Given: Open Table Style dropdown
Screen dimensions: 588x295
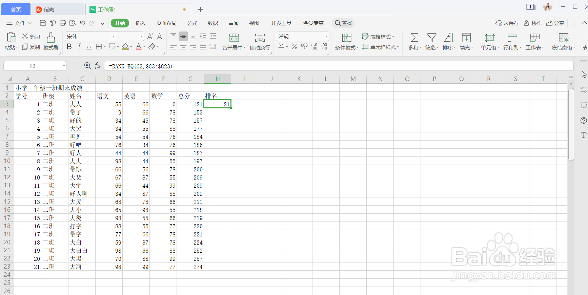Looking at the screenshot, I should (378, 37).
